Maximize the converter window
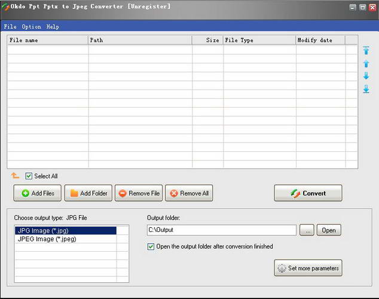 coord(363,8)
